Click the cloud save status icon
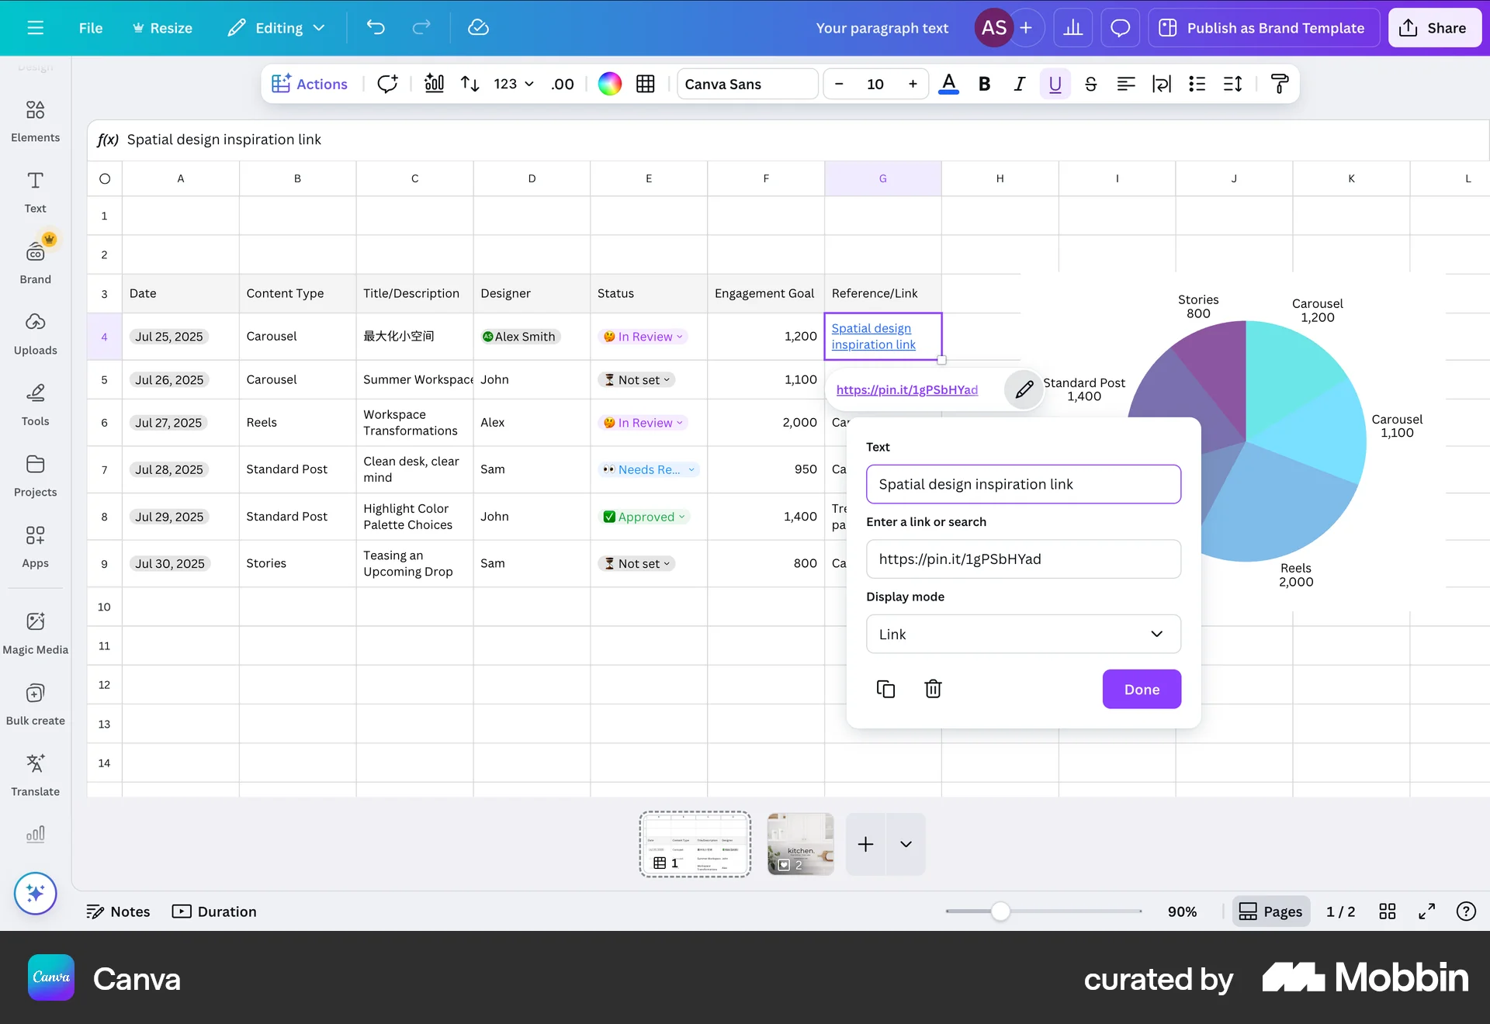The image size is (1490, 1024). [x=478, y=28]
